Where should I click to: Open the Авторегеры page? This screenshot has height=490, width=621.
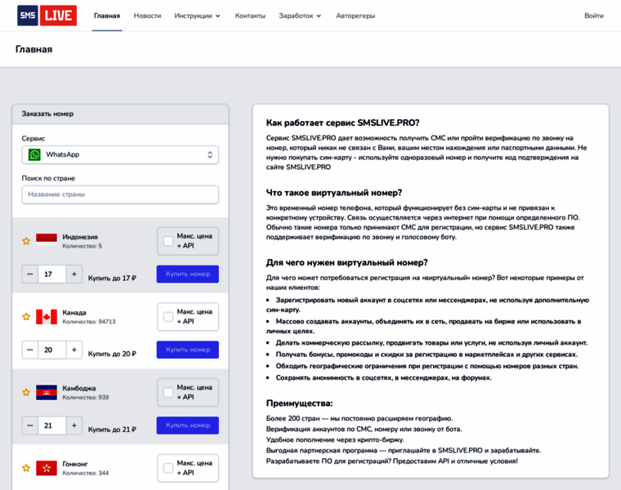355,16
